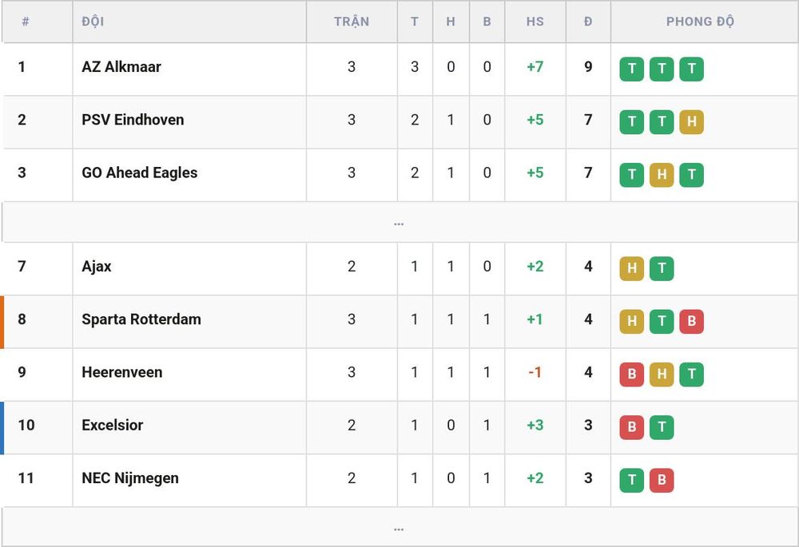The height and width of the screenshot is (547, 799).
Task: Open Sparta Rotterdam team link
Action: pos(141,319)
